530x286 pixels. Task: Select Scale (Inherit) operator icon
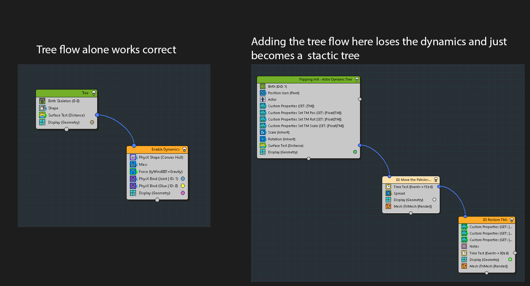[x=263, y=132]
